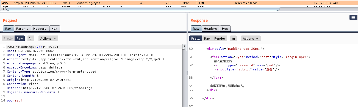This screenshot has width=358, height=107.
Task: Open Headers tab in Response panel
Action: coord(210,29)
